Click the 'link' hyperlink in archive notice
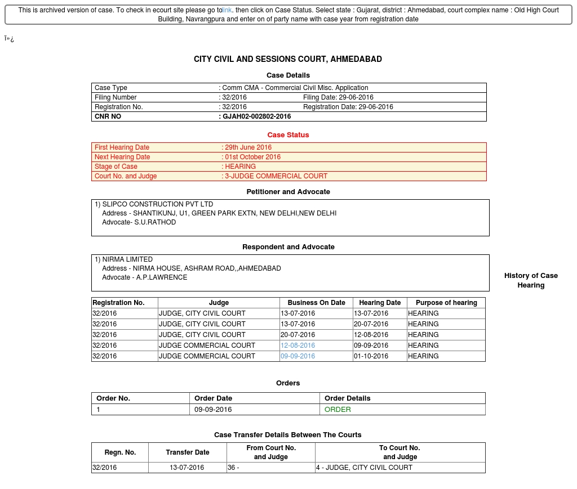The image size is (577, 489). click(227, 10)
